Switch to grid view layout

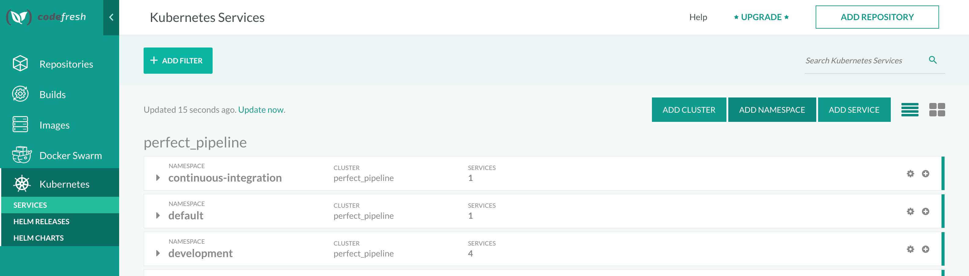tap(937, 110)
